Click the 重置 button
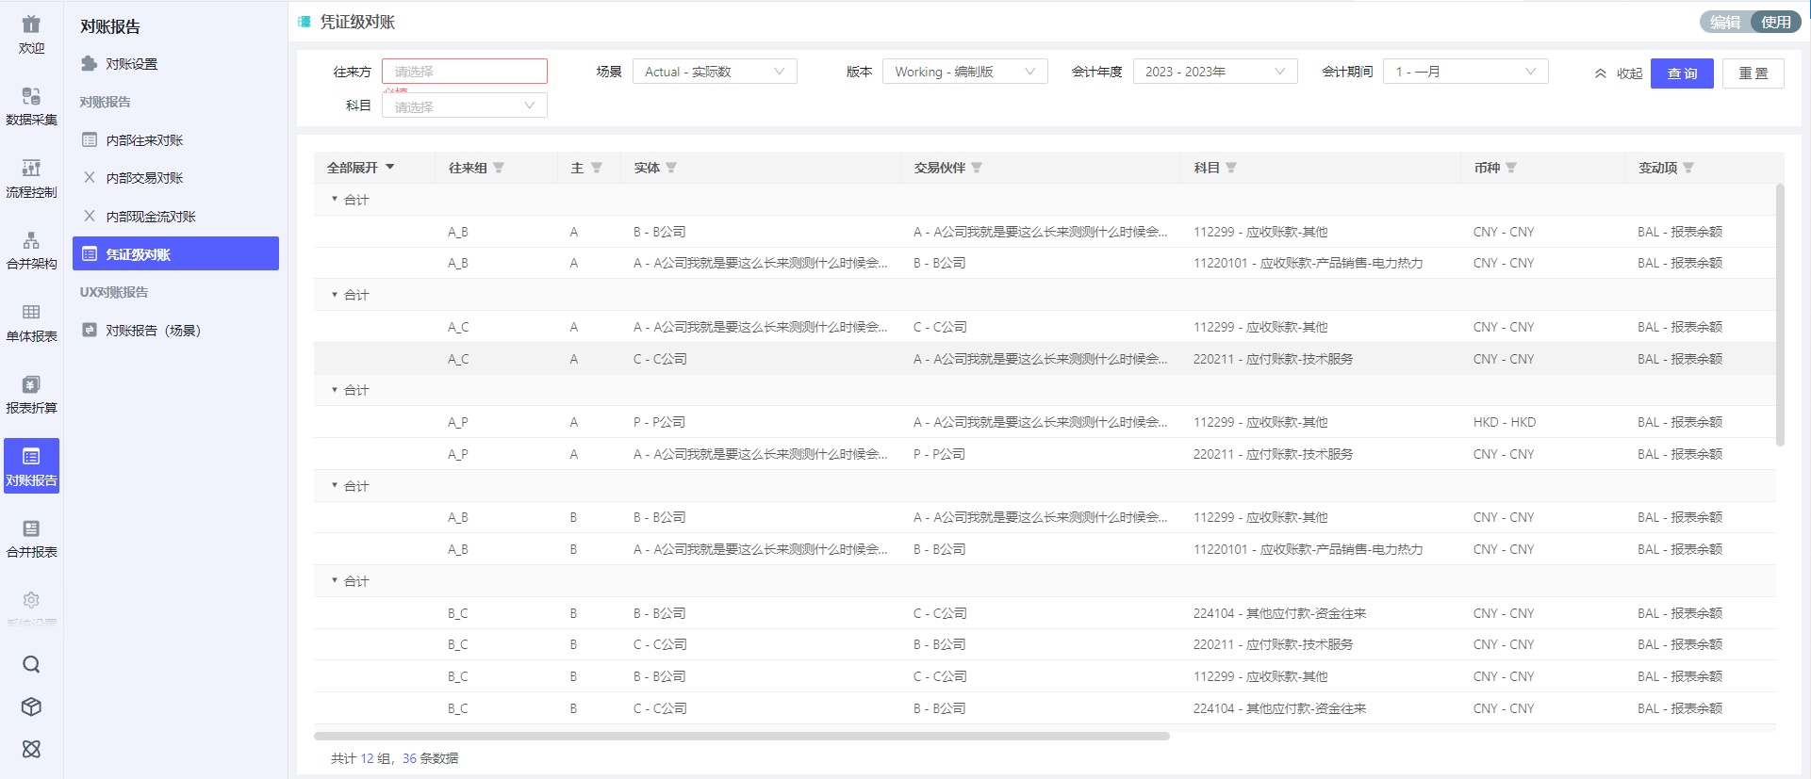This screenshot has width=1811, height=779. tap(1753, 73)
